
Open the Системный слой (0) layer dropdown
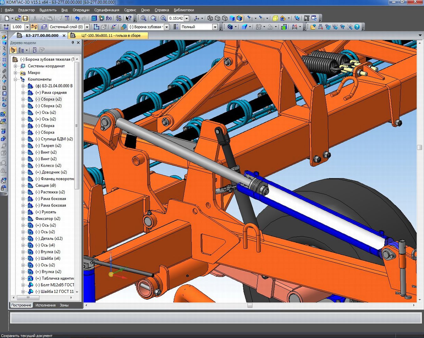(87, 27)
